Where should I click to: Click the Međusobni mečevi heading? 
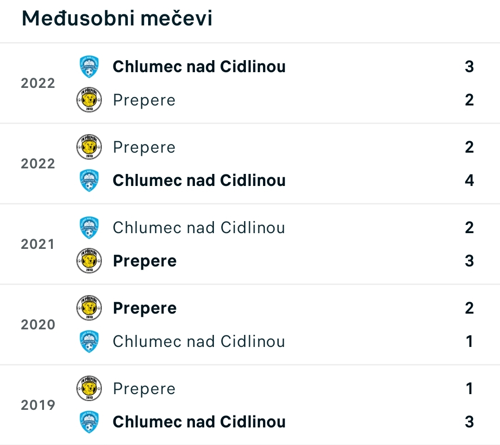pyautogui.click(x=117, y=18)
